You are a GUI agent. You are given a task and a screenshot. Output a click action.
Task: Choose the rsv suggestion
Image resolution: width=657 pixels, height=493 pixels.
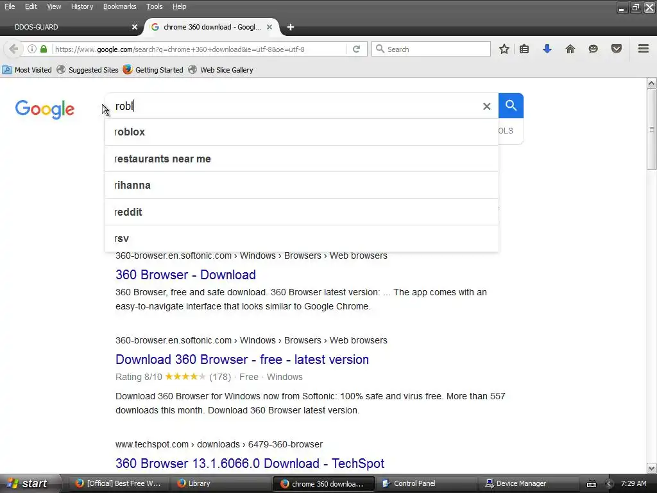coord(302,239)
